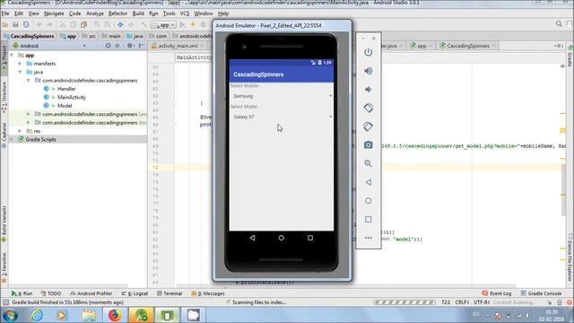Open the TODO tool window
The image size is (574, 323).
point(51,293)
